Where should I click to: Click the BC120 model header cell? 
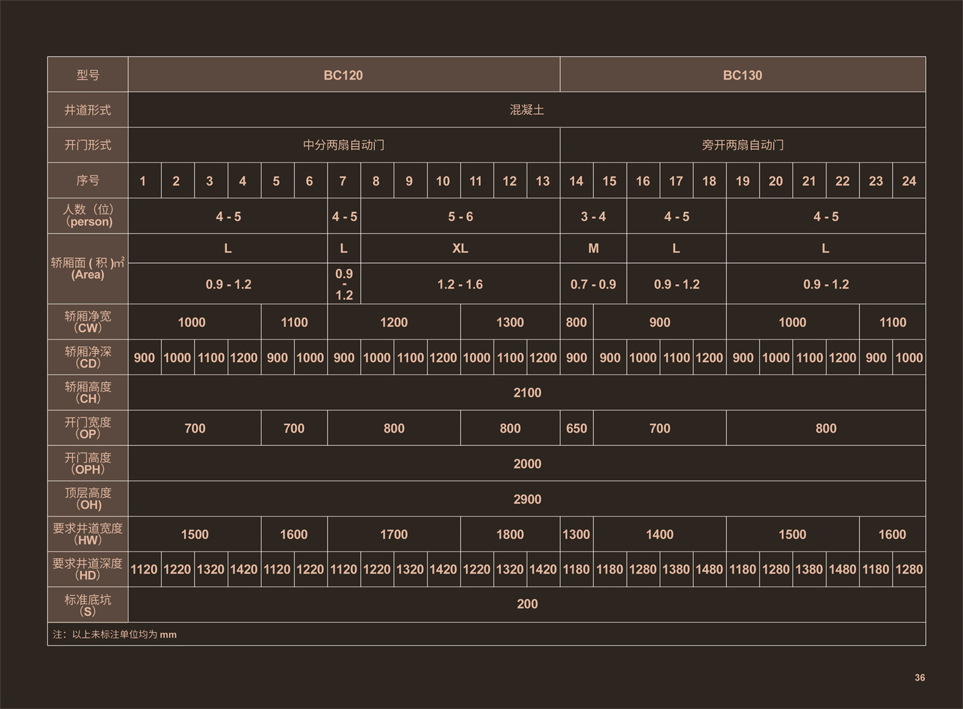coord(343,75)
